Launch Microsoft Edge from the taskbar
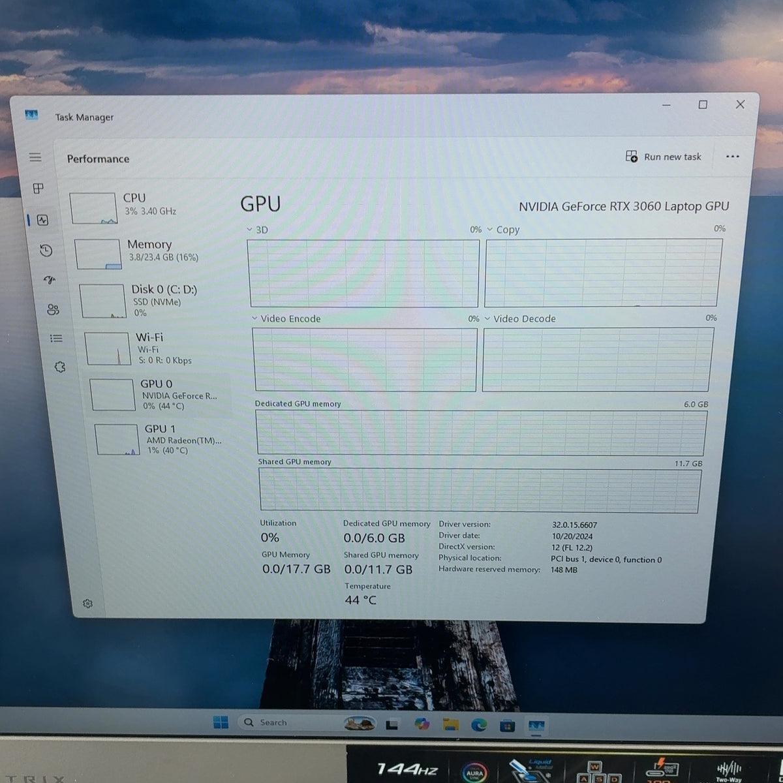The height and width of the screenshot is (783, 783). 479,724
